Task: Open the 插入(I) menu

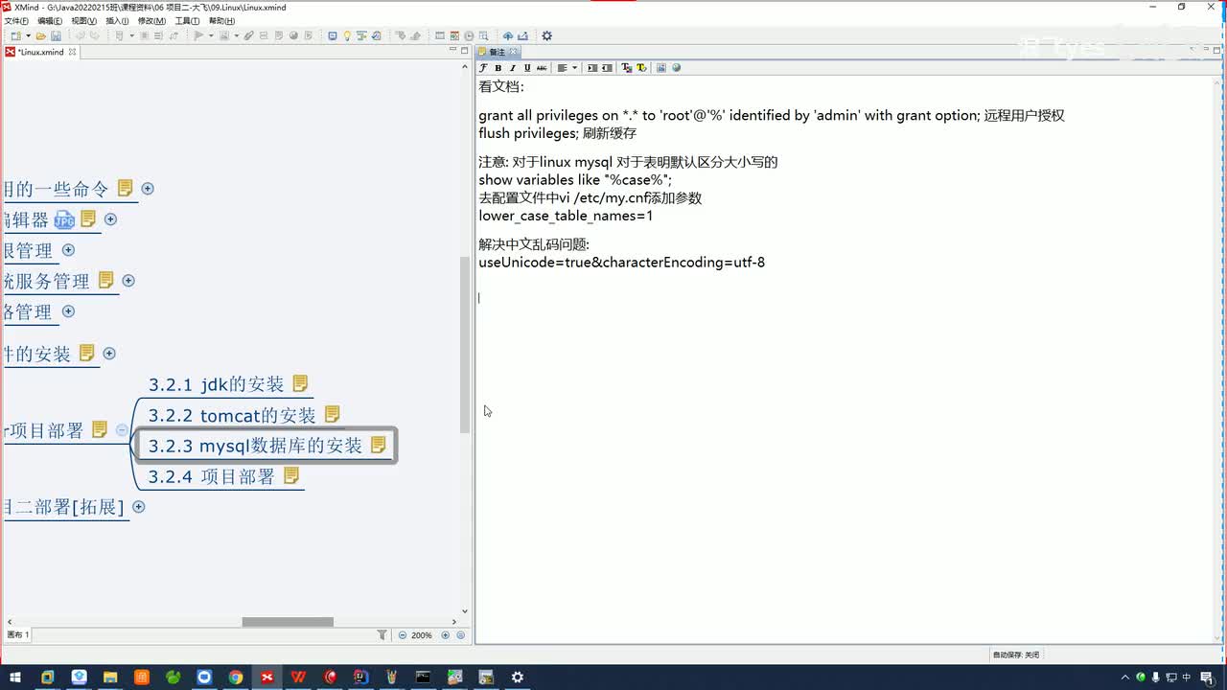Action: (x=117, y=20)
